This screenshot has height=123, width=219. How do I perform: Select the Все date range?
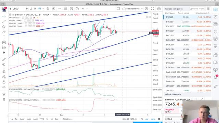(x=57, y=119)
